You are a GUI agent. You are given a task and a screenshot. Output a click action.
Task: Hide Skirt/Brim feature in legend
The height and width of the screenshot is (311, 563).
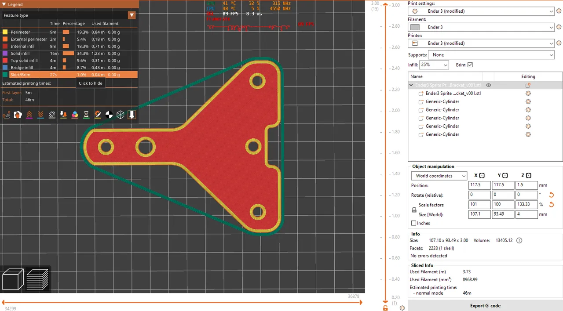tap(69, 75)
